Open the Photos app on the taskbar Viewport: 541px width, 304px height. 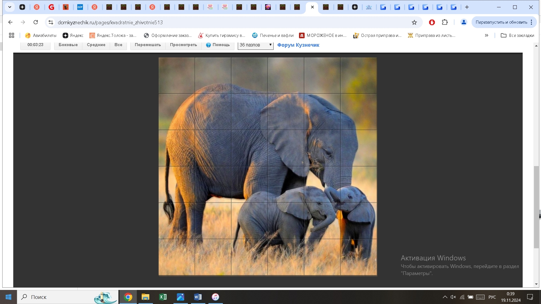181,297
